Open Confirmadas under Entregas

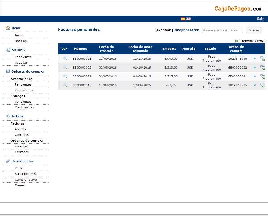pyautogui.click(x=24, y=107)
